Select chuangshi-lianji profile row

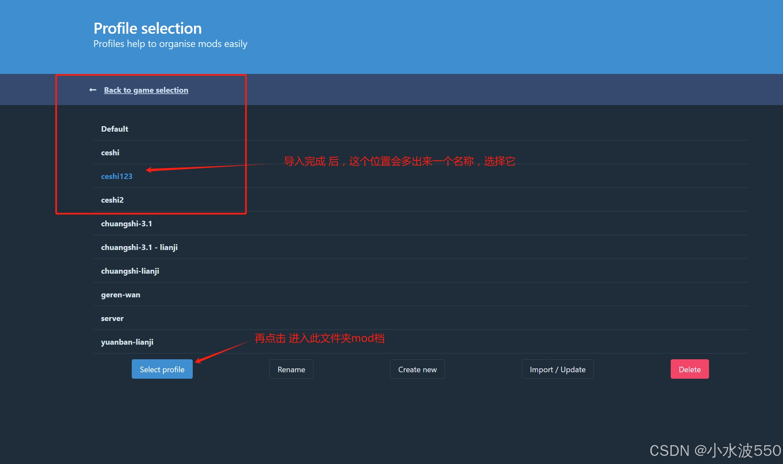coord(130,271)
